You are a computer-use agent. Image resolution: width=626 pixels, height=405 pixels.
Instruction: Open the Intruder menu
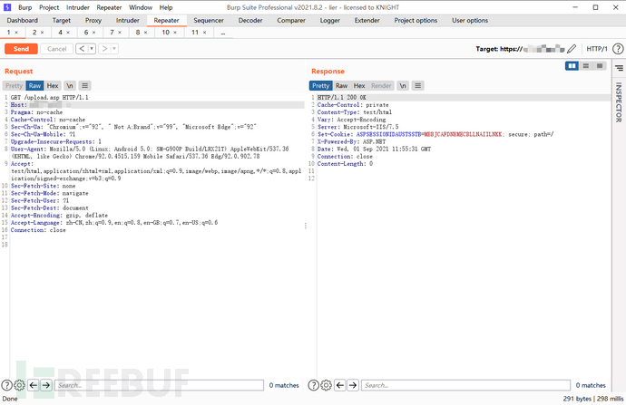coord(78,7)
